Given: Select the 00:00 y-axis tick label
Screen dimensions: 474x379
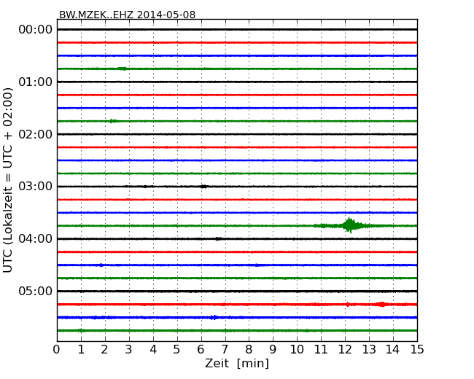Looking at the screenshot, I should tap(35, 29).
